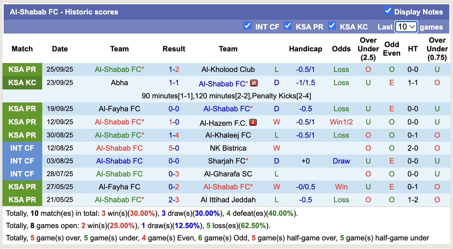Open the Last 10 games dropdown
The height and width of the screenshot is (249, 453).
406,27
